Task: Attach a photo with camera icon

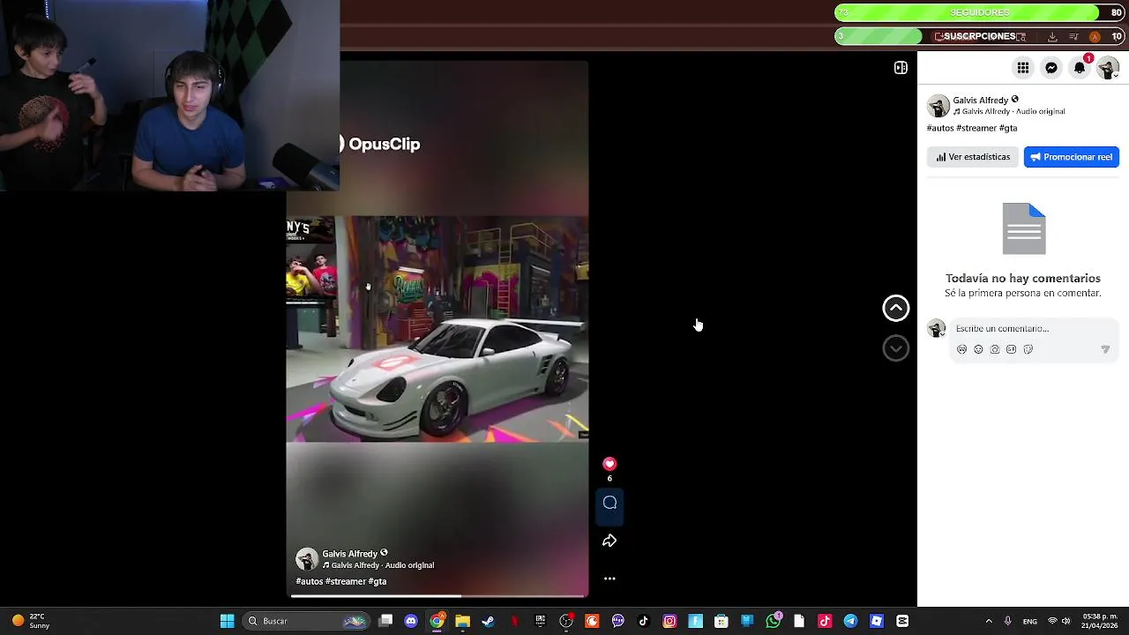Action: [995, 349]
